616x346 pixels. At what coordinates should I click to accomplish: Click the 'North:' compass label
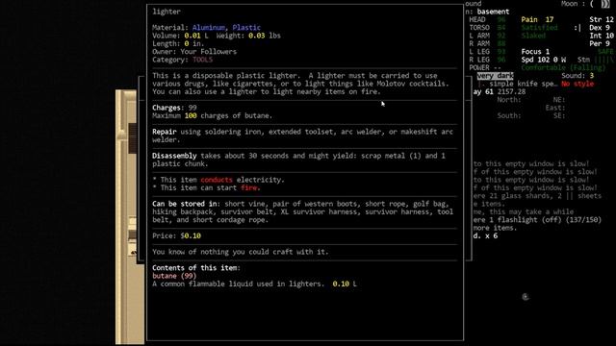tap(509, 100)
